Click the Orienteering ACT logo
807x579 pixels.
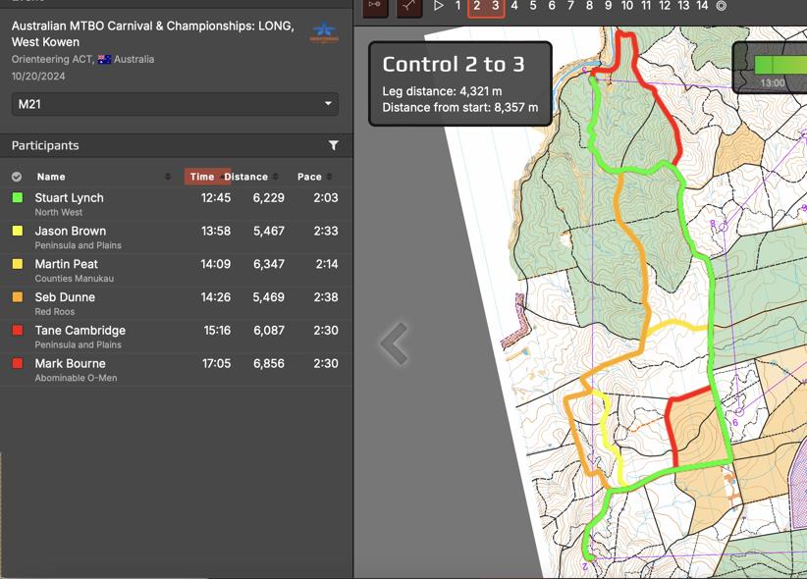[324, 32]
